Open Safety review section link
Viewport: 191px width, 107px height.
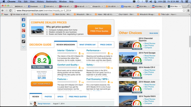click(x=90, y=65)
